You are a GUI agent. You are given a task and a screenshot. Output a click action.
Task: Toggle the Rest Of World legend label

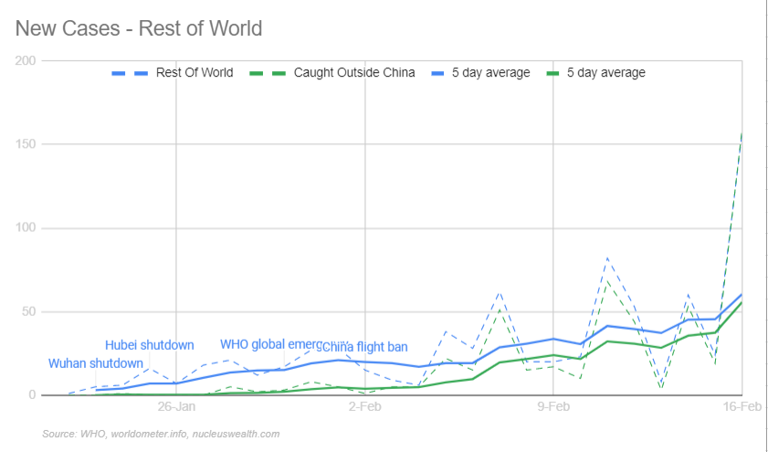click(x=195, y=73)
